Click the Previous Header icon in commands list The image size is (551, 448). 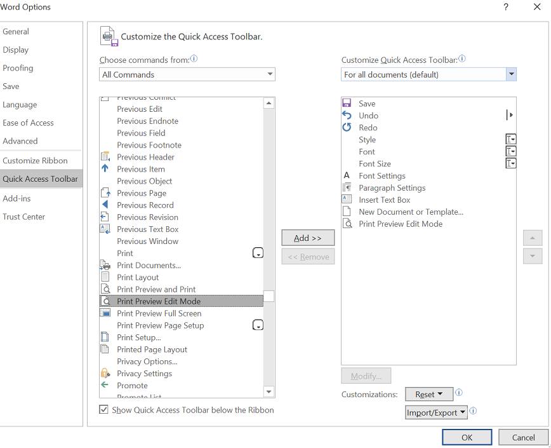pos(105,156)
